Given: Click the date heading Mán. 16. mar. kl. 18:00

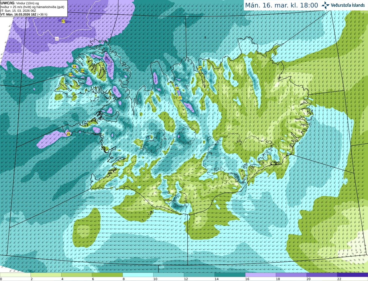Looking at the screenshot, I should [x=281, y=5].
